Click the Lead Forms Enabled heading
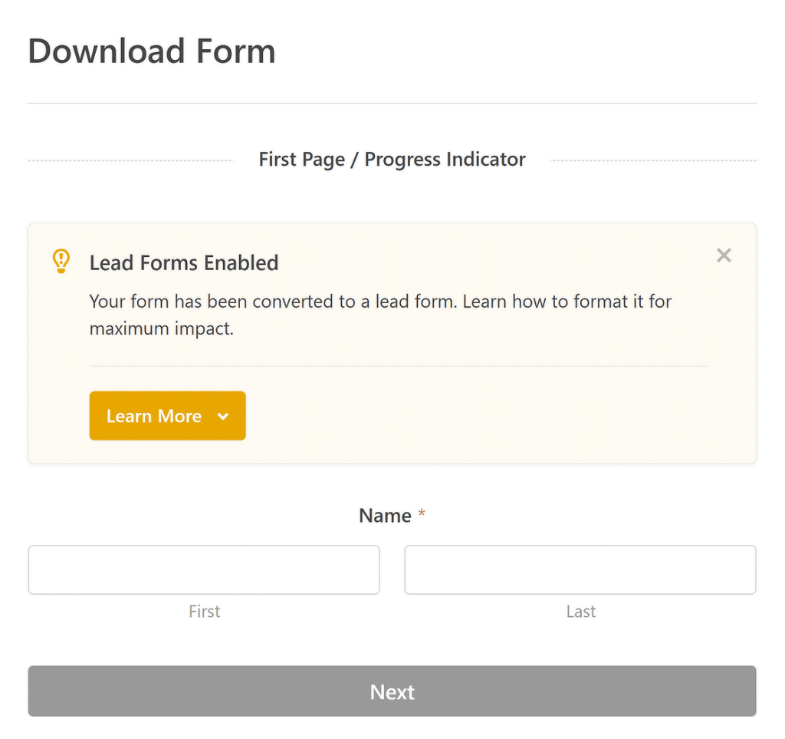 click(183, 262)
